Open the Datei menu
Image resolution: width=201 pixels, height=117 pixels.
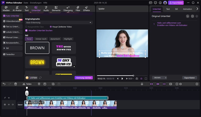26,3
